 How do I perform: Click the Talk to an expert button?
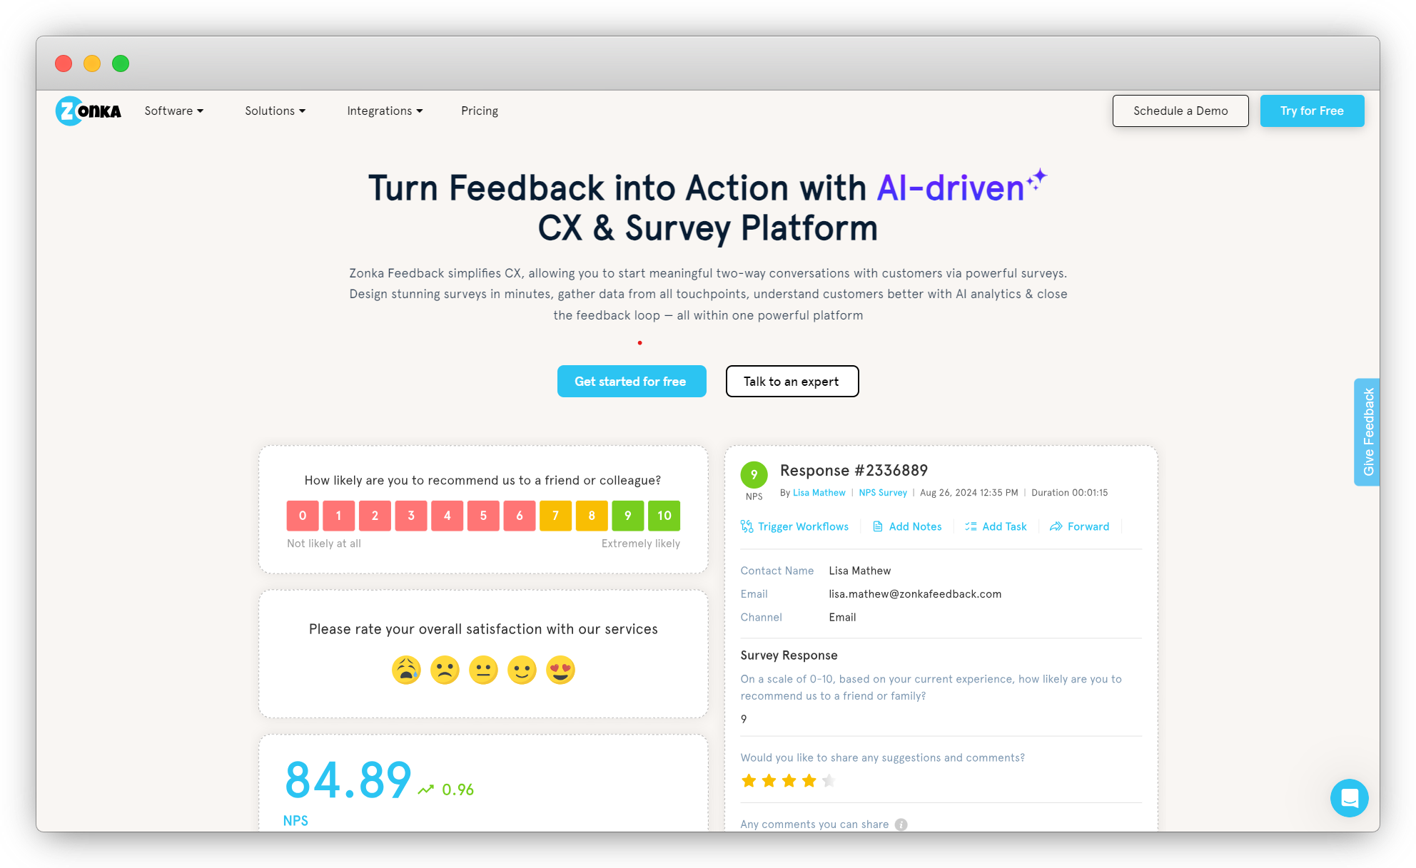(791, 382)
